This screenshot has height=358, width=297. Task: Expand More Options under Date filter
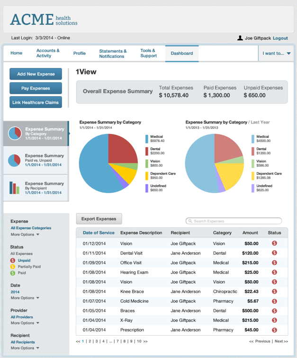25,298
